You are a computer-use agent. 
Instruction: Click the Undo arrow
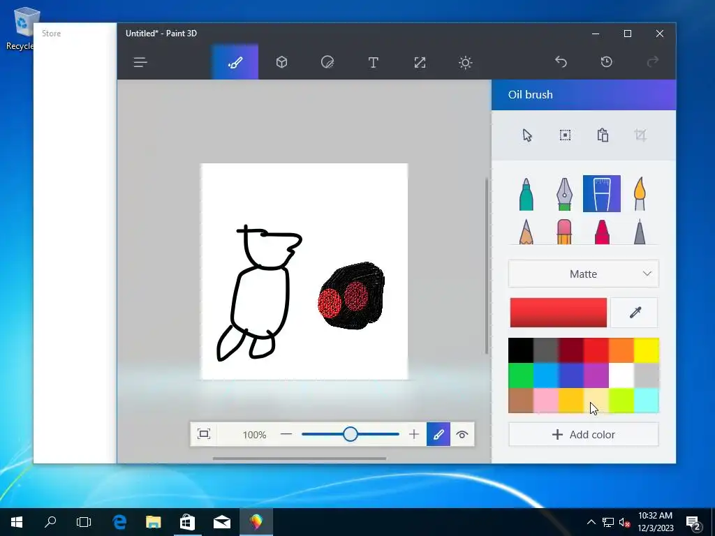tap(561, 61)
